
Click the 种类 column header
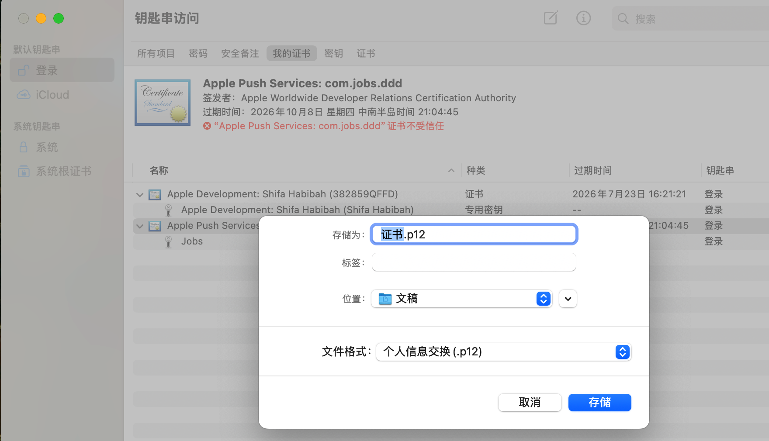(476, 171)
